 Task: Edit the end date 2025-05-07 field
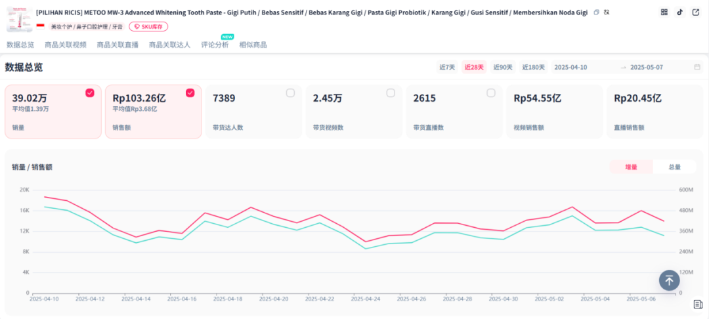coord(647,68)
